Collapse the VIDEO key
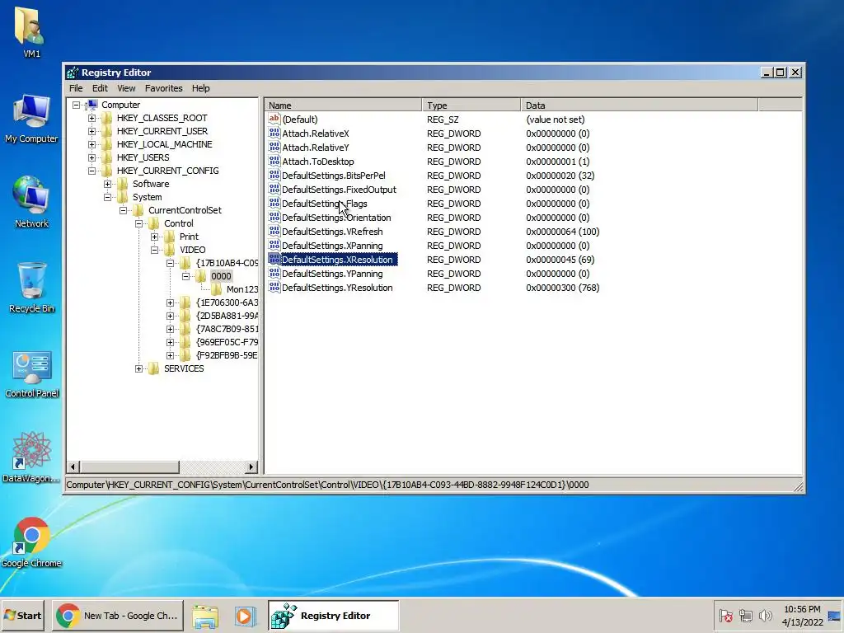844x633 pixels. (x=154, y=250)
